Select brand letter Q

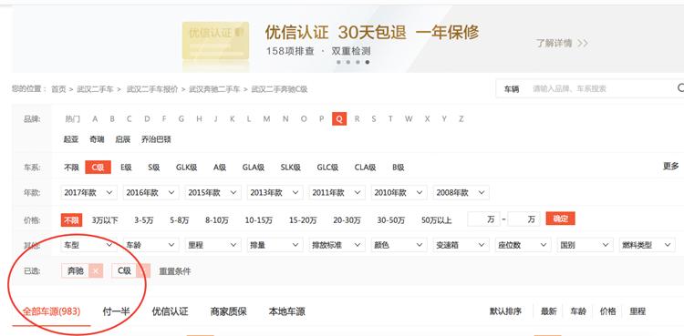(339, 118)
